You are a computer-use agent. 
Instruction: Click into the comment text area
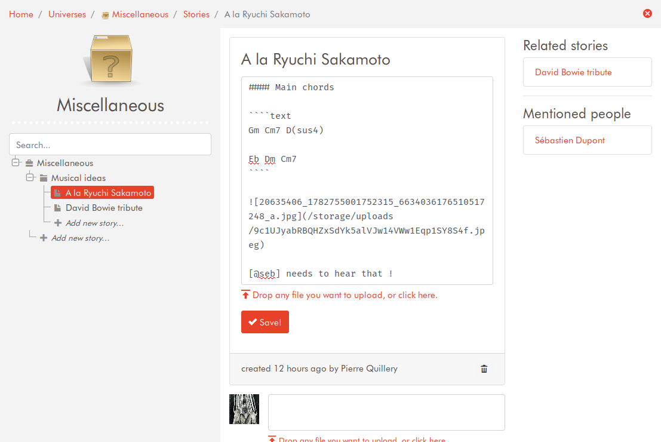(386, 413)
